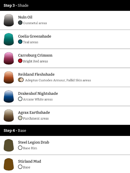130x173 pixels.
Task: Tap the Stirland Mud paint pot icon
Action: [9, 164]
